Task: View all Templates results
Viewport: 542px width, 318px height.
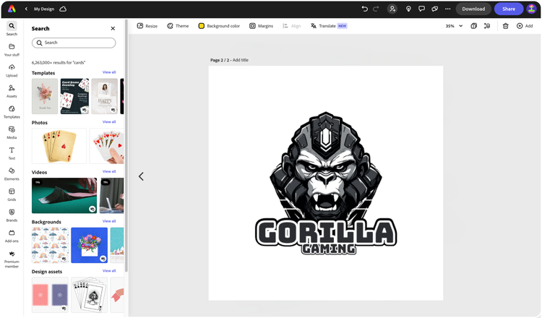Action: (x=109, y=72)
